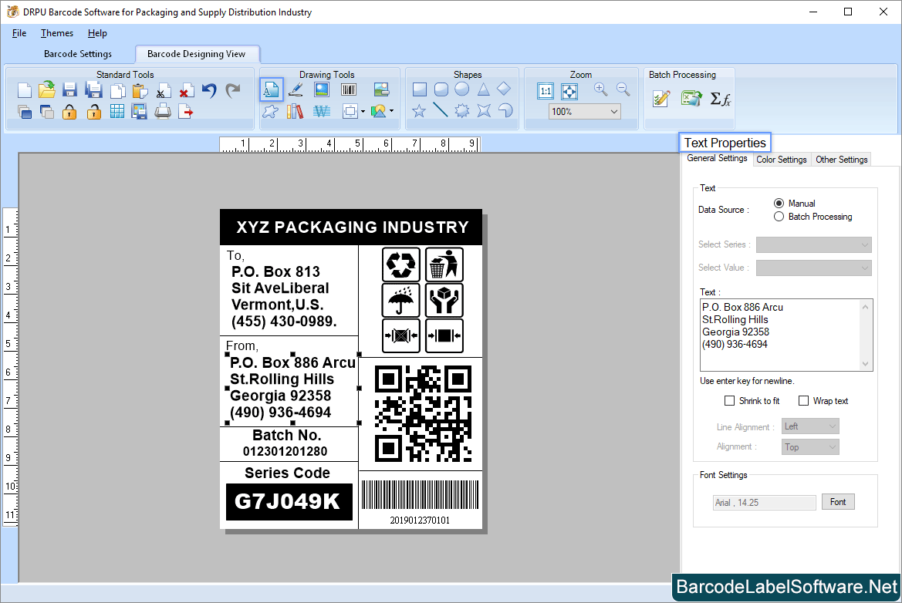Image resolution: width=902 pixels, height=603 pixels.
Task: Set zoom to actual size 1:1
Action: tap(546, 91)
